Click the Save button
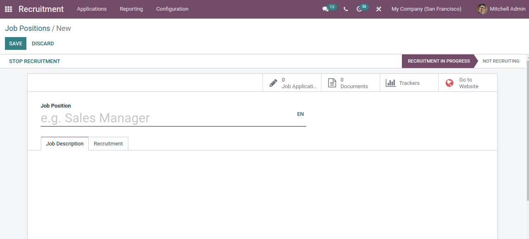This screenshot has width=529, height=239. (x=16, y=44)
